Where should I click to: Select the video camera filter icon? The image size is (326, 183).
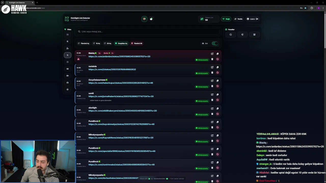pos(67,76)
